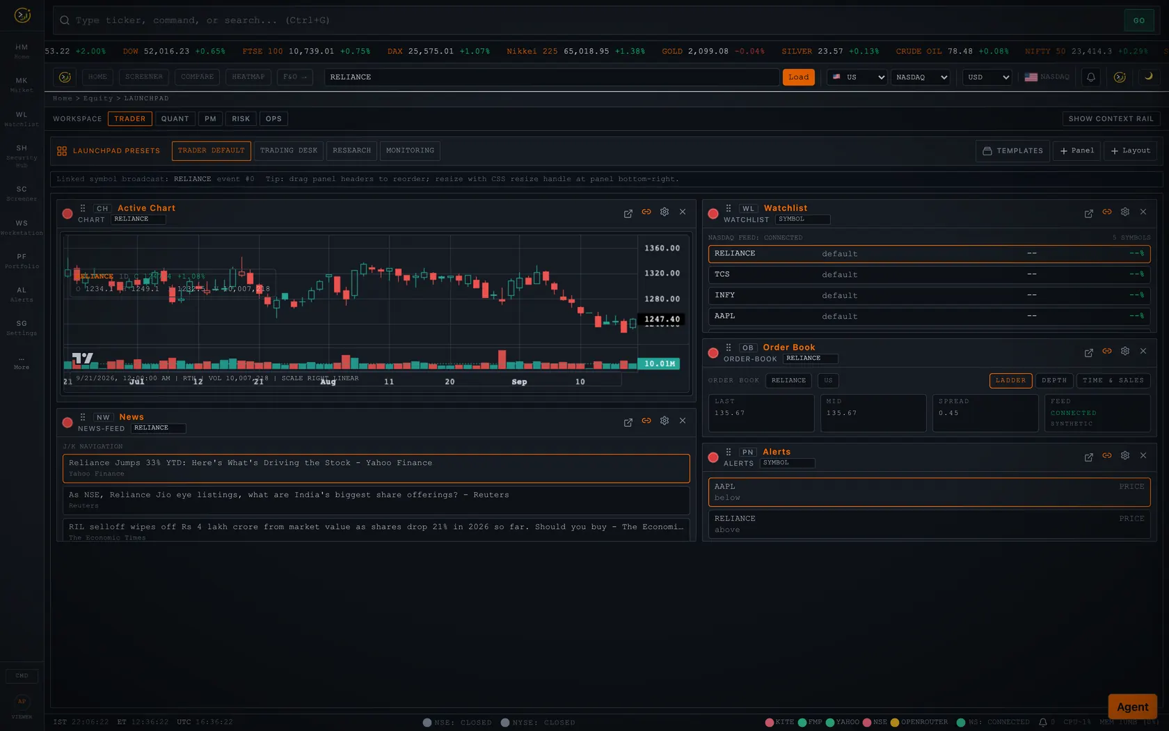The width and height of the screenshot is (1169, 731).
Task: Open Active Chart panel in new window
Action: 628,213
